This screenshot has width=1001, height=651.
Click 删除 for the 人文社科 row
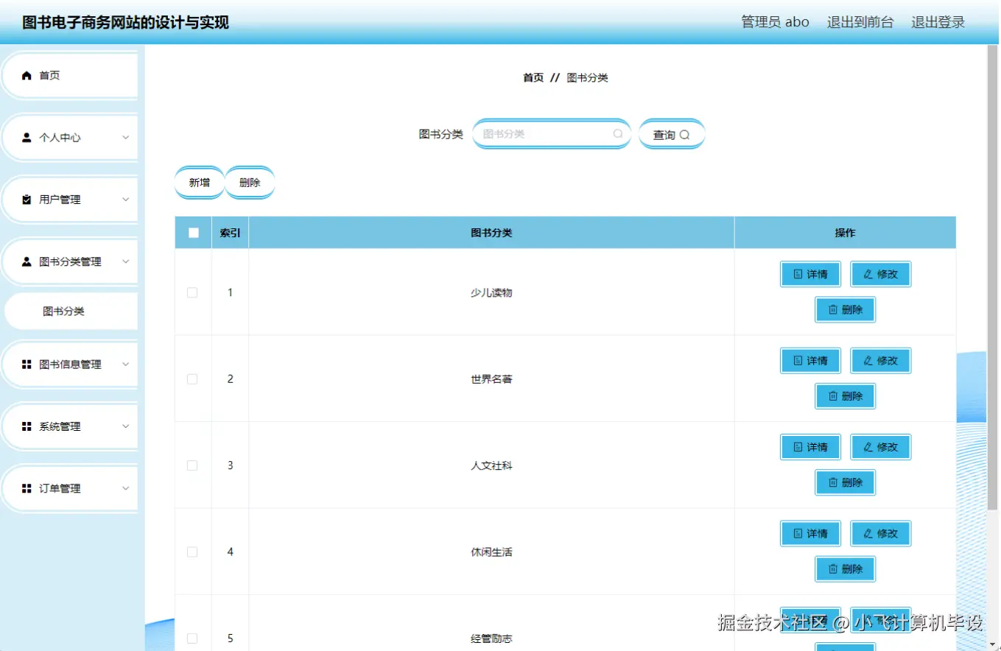[x=846, y=482]
